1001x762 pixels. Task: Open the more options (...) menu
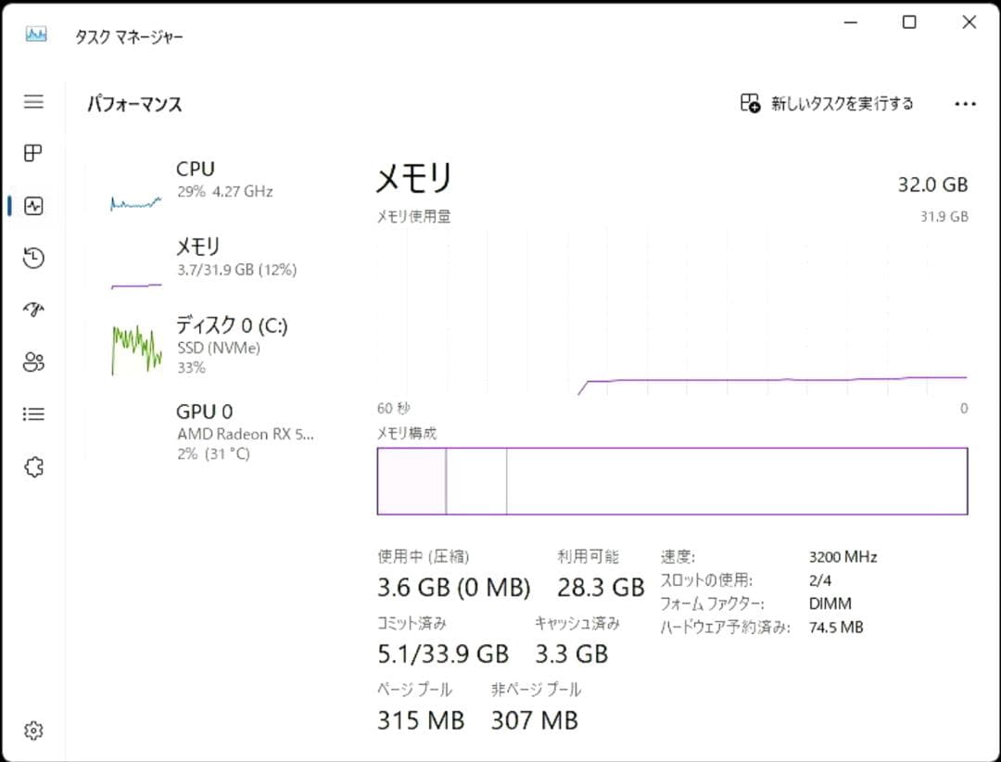click(966, 103)
